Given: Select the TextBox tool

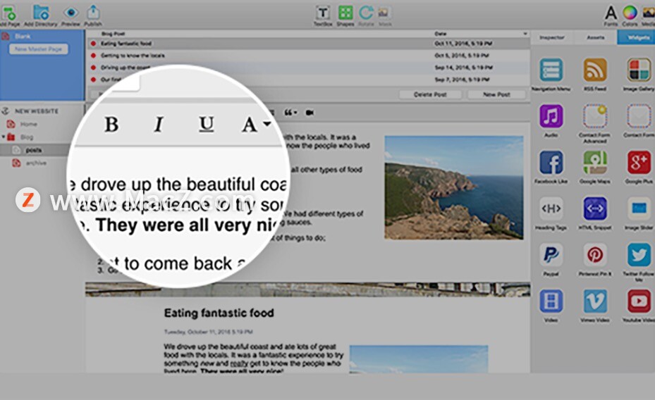Looking at the screenshot, I should pyautogui.click(x=322, y=13).
